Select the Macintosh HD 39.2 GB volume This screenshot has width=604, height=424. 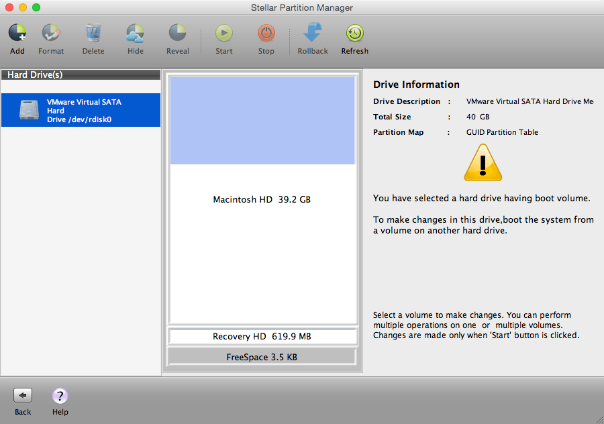click(x=262, y=199)
